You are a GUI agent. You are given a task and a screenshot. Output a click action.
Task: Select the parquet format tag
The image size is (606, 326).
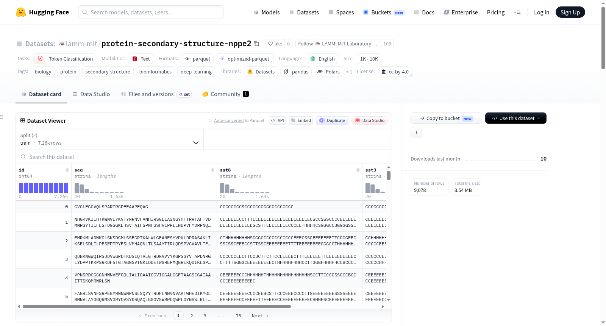coord(197,59)
